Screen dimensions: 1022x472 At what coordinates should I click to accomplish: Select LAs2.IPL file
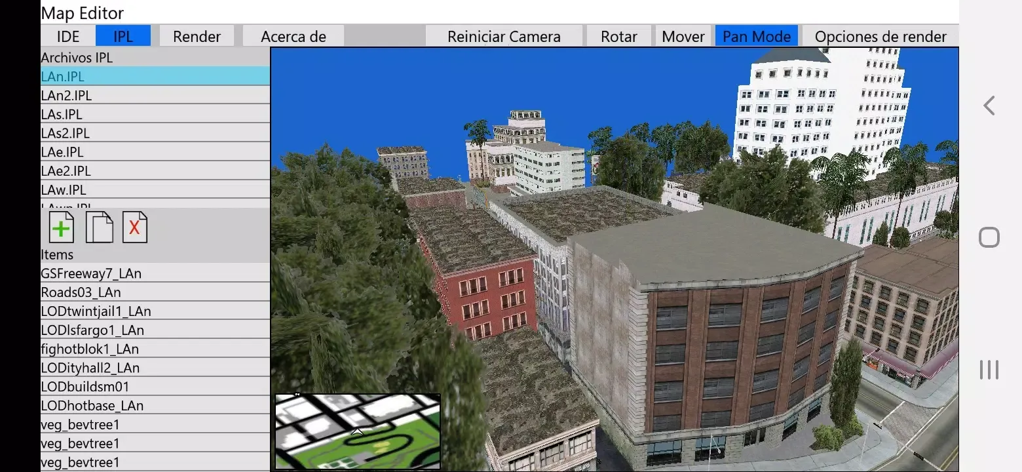pyautogui.click(x=155, y=133)
